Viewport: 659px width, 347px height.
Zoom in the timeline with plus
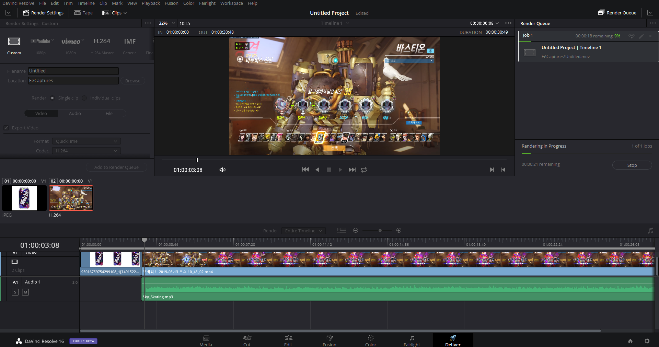coord(399,230)
